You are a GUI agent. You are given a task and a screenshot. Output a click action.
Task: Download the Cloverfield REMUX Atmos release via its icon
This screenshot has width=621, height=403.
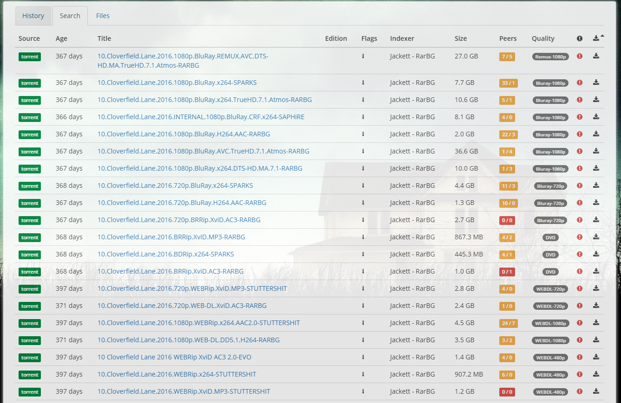[x=596, y=56]
